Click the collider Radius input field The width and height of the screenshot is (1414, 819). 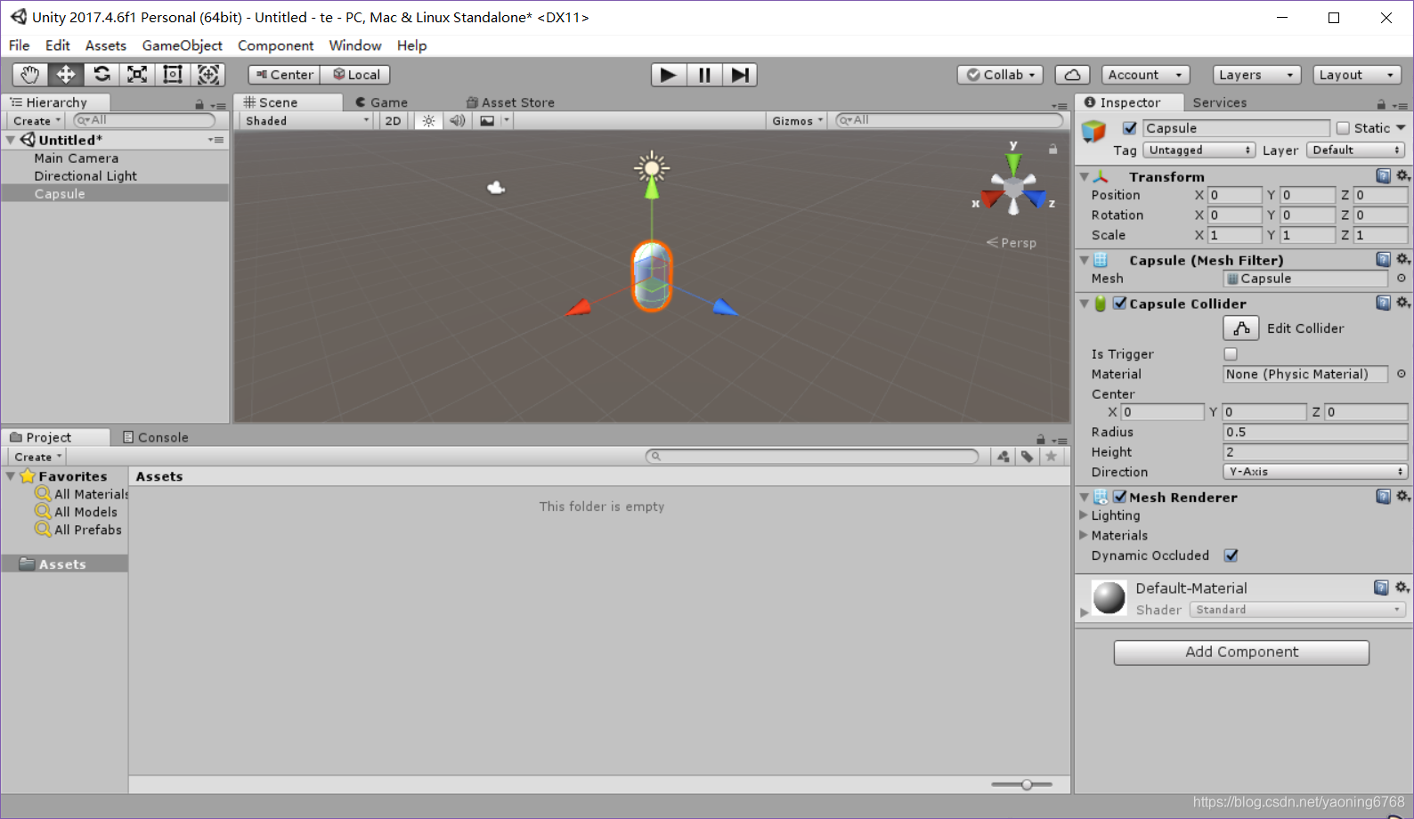click(x=1315, y=433)
